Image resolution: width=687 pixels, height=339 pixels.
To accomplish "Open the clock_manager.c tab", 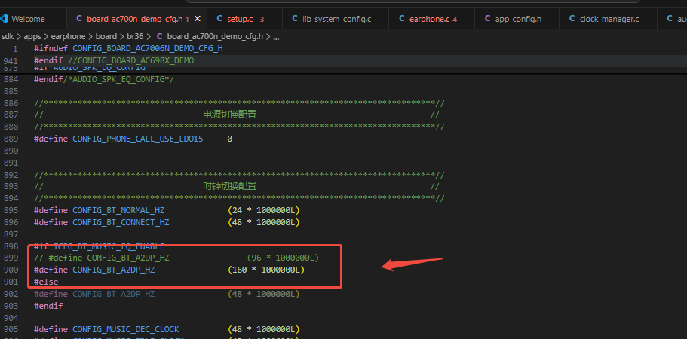I will (609, 19).
